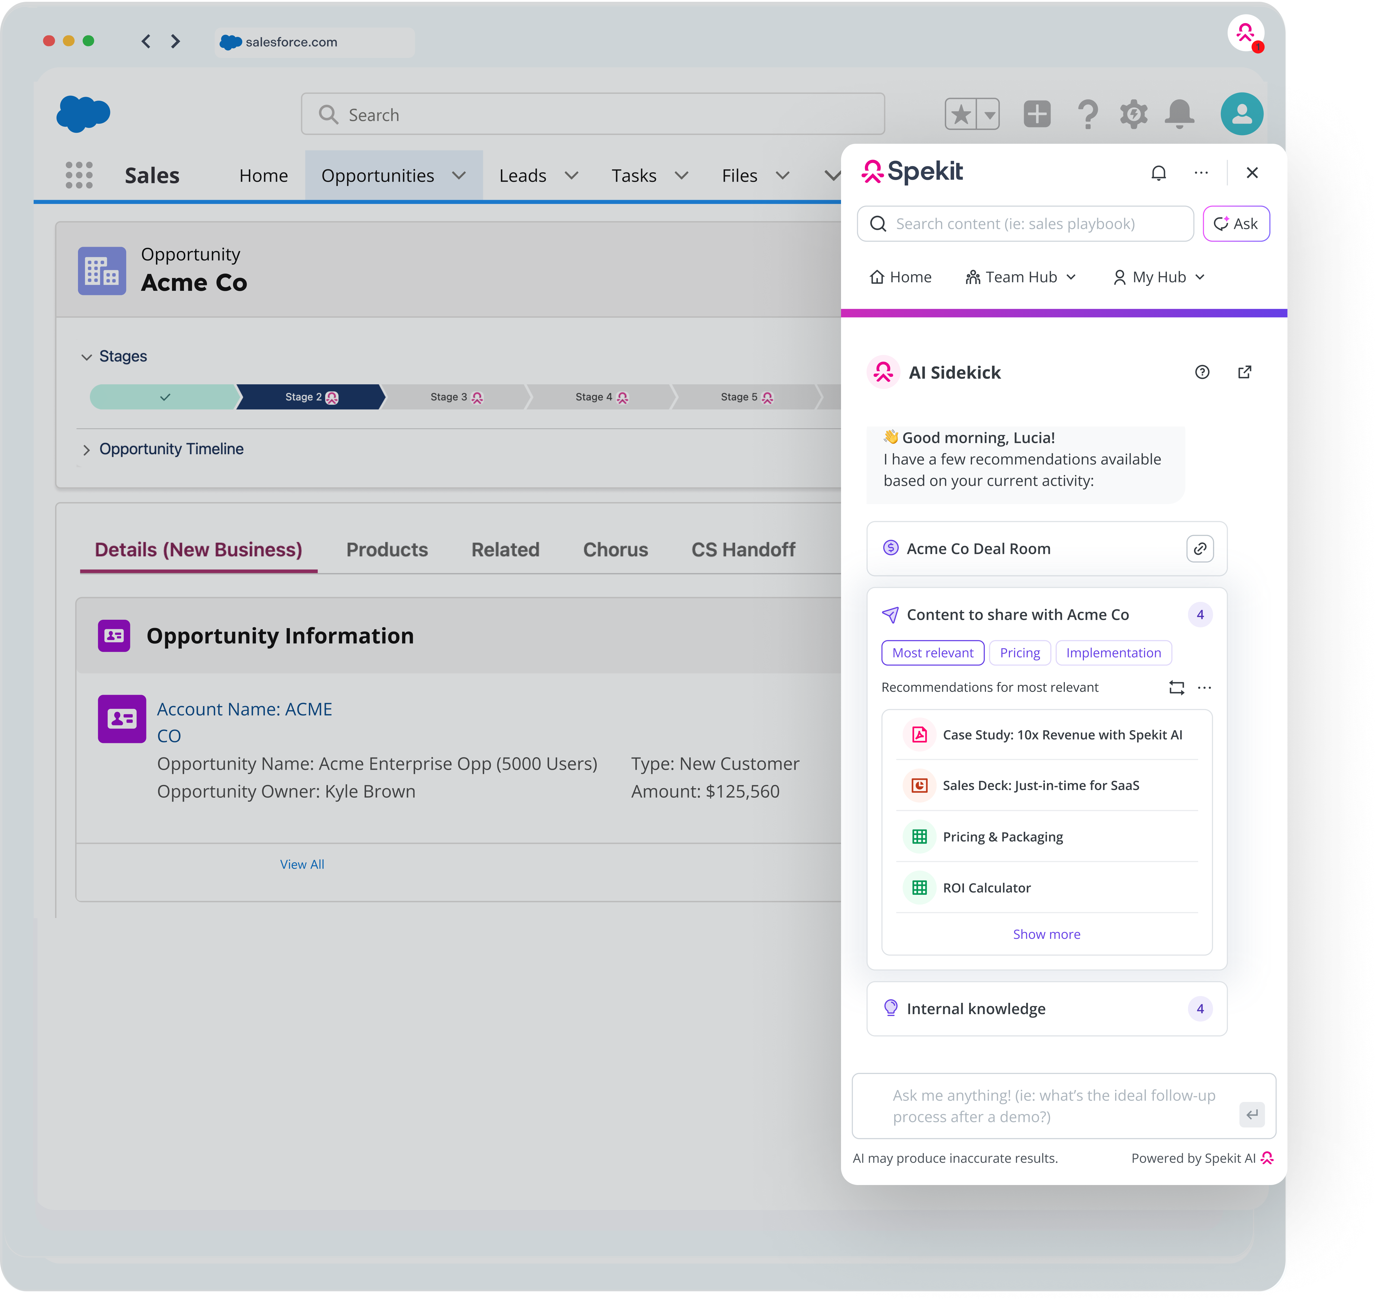Open Case Study: 10x Revenue PDF item

(1047, 735)
